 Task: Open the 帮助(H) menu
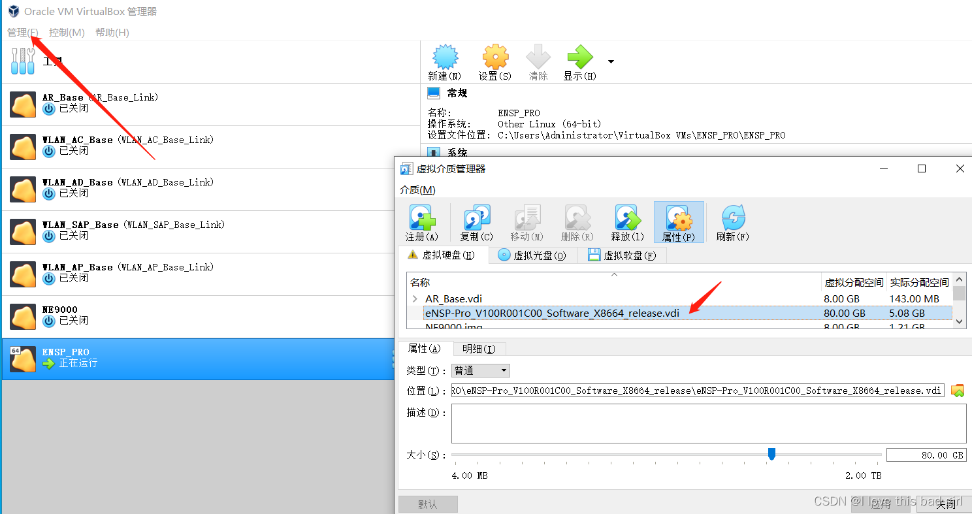click(112, 32)
